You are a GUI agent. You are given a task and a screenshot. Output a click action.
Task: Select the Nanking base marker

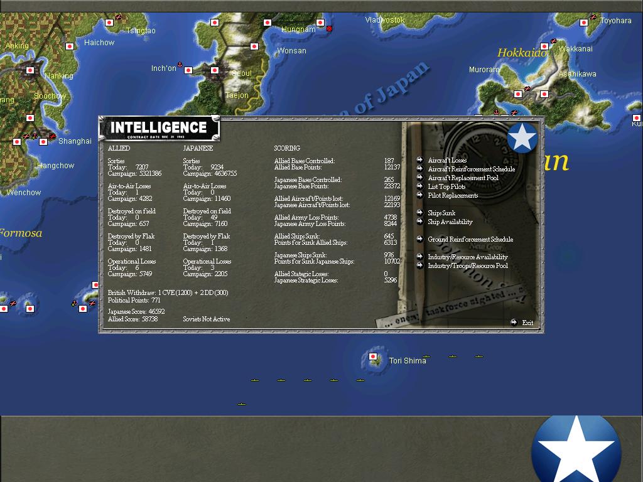pyautogui.click(x=30, y=70)
